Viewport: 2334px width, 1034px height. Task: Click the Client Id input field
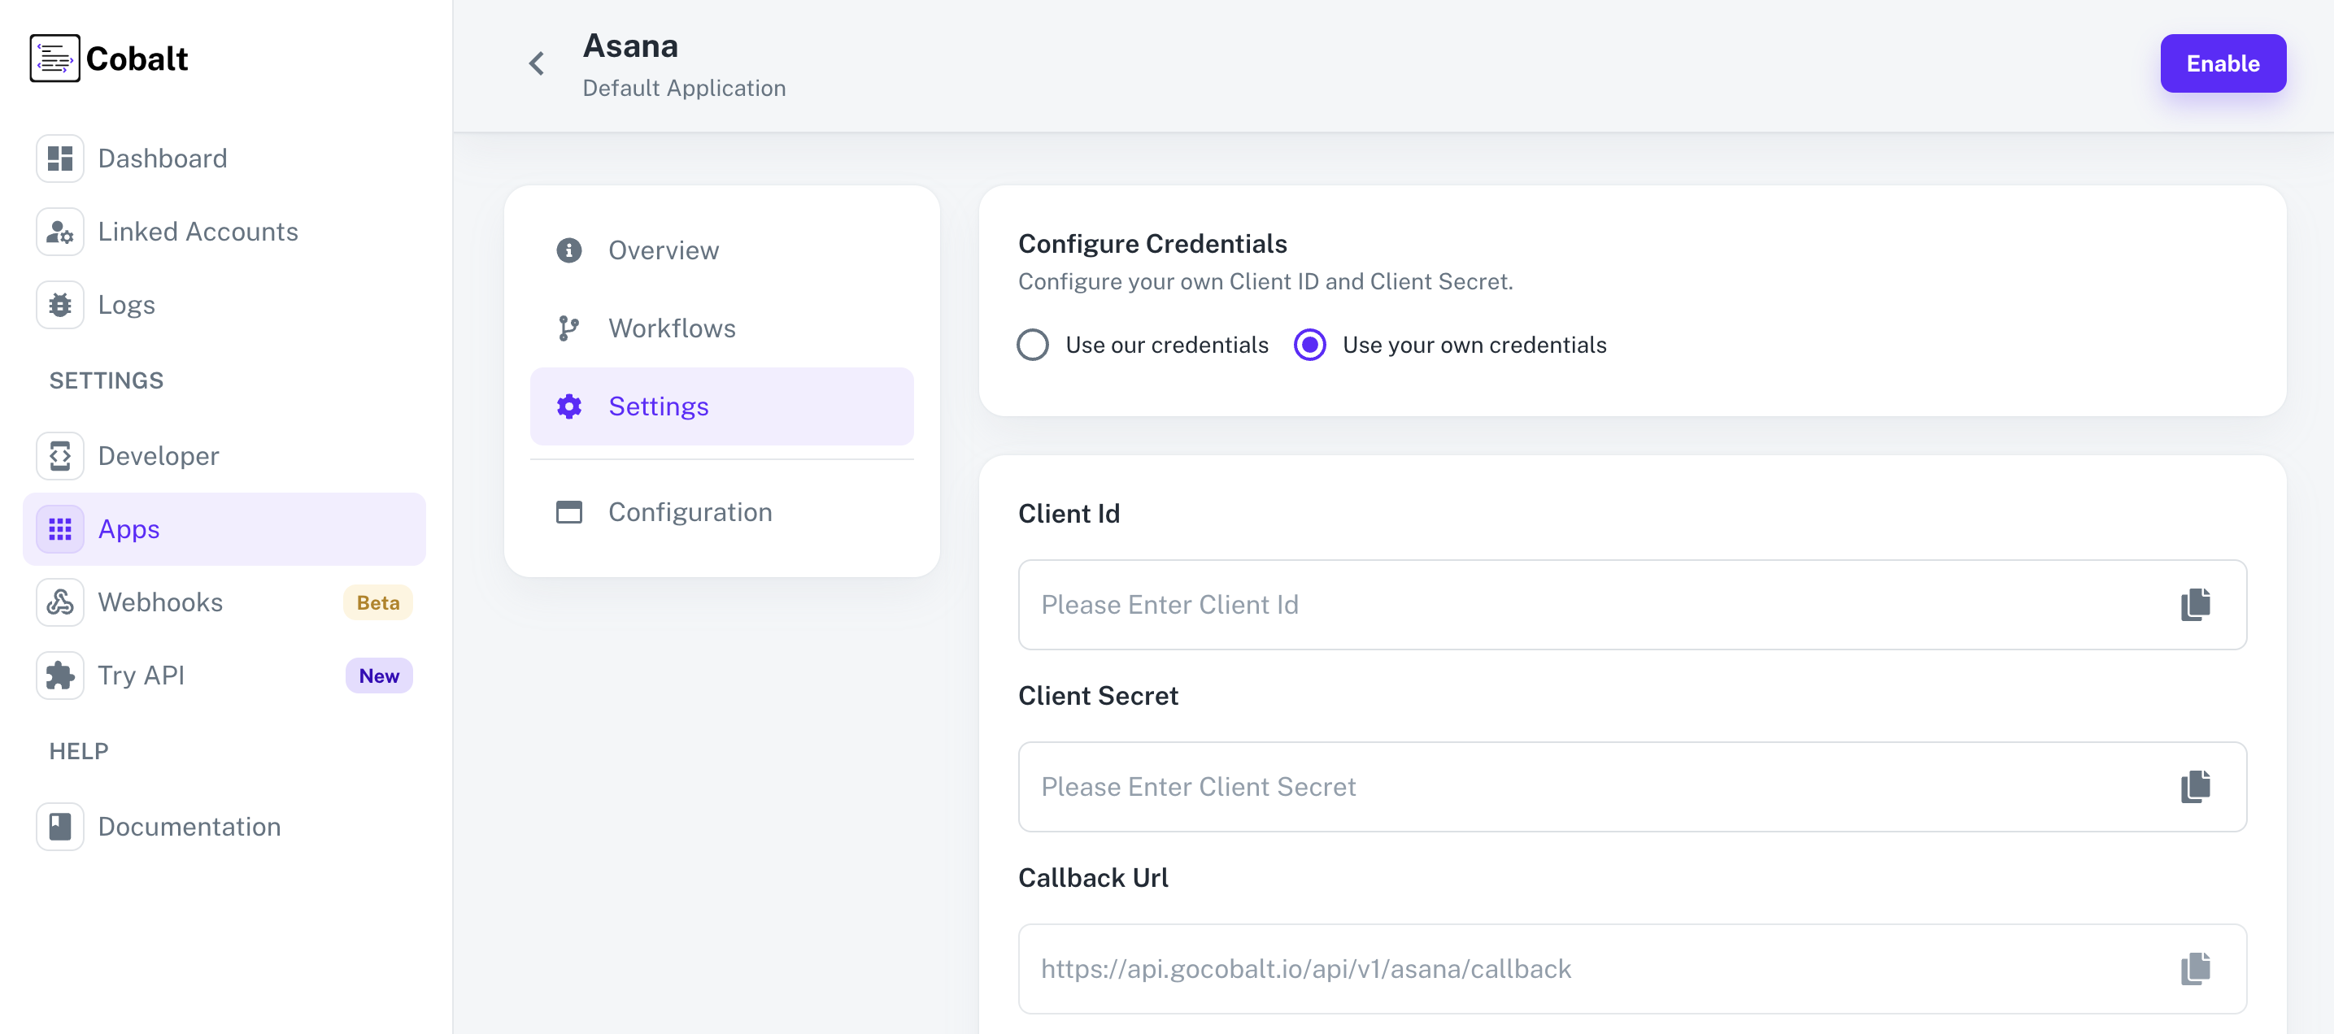1540,604
